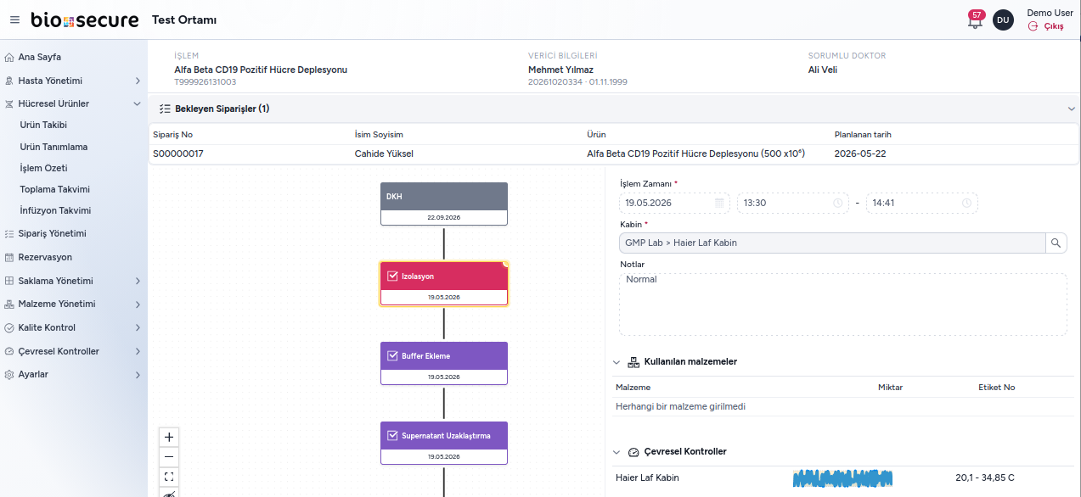Viewport: 1081px width, 497px height.
Task: Open the calendar picker for İşlem Zamanı
Action: click(719, 204)
